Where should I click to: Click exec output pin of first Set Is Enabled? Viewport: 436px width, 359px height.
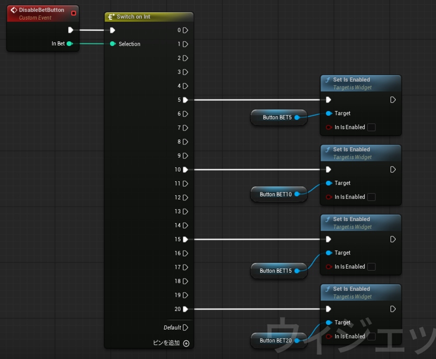pyautogui.click(x=393, y=100)
